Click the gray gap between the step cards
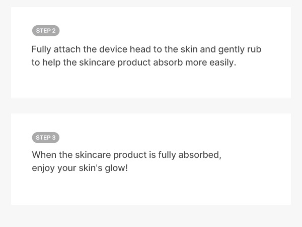The image size is (302, 227). pyautogui.click(x=151, y=105)
